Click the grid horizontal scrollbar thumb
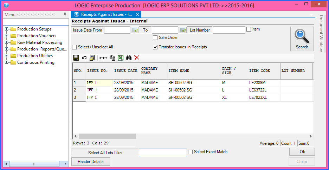The width and height of the screenshot is (329, 170). coord(107,136)
